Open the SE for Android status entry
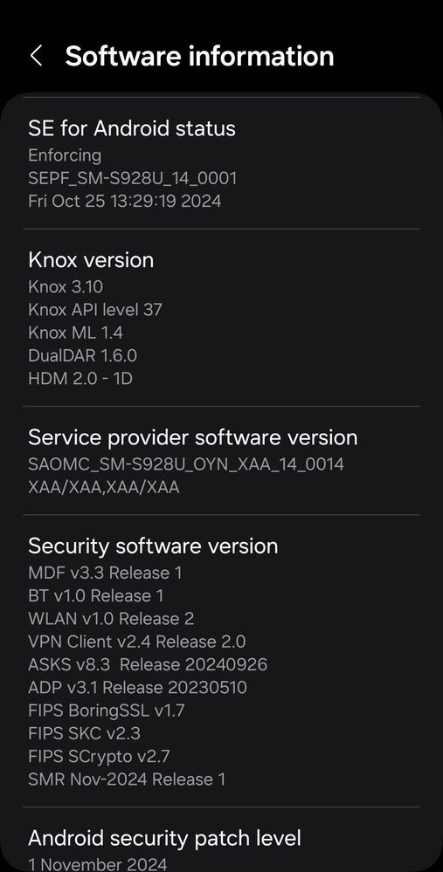The height and width of the screenshot is (872, 443). click(222, 163)
